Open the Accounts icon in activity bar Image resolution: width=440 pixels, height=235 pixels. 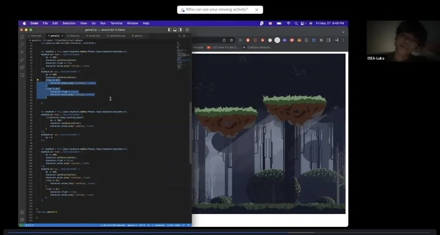tap(22, 212)
